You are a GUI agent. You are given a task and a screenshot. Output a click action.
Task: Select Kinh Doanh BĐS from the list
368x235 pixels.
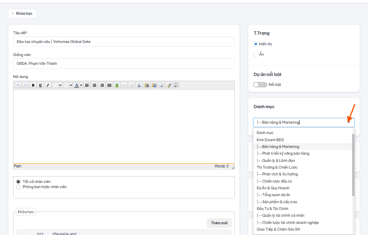303,140
